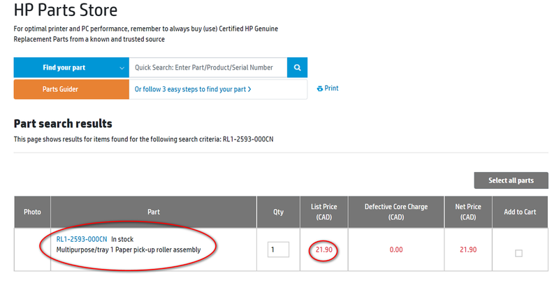This screenshot has height=285, width=559.
Task: Open part link RL1-2593-000CN
Action: click(82, 239)
